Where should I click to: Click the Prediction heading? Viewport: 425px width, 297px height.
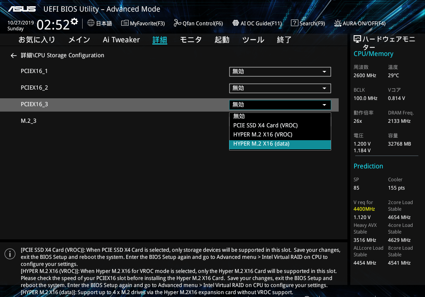pos(368,166)
